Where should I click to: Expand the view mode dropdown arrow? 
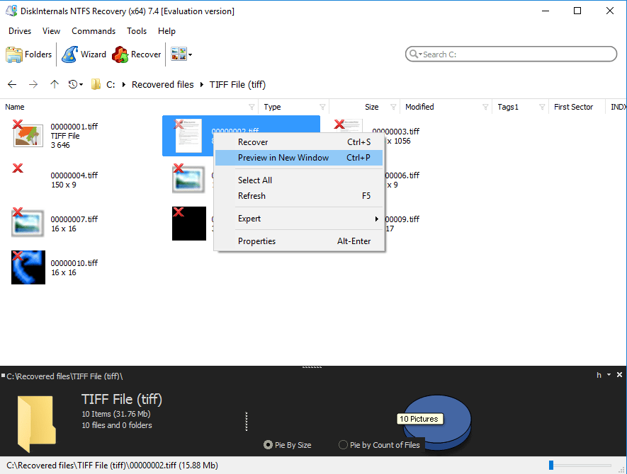point(190,54)
